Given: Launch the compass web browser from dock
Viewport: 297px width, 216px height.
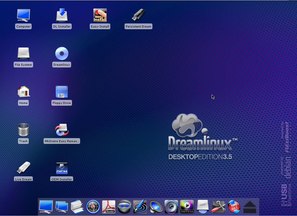Looking at the screenshot, I should pos(93,207).
